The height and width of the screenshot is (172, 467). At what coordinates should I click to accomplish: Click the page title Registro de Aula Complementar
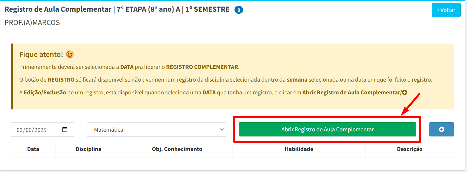point(58,9)
